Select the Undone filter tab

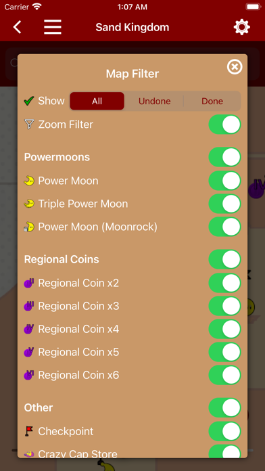(155, 102)
